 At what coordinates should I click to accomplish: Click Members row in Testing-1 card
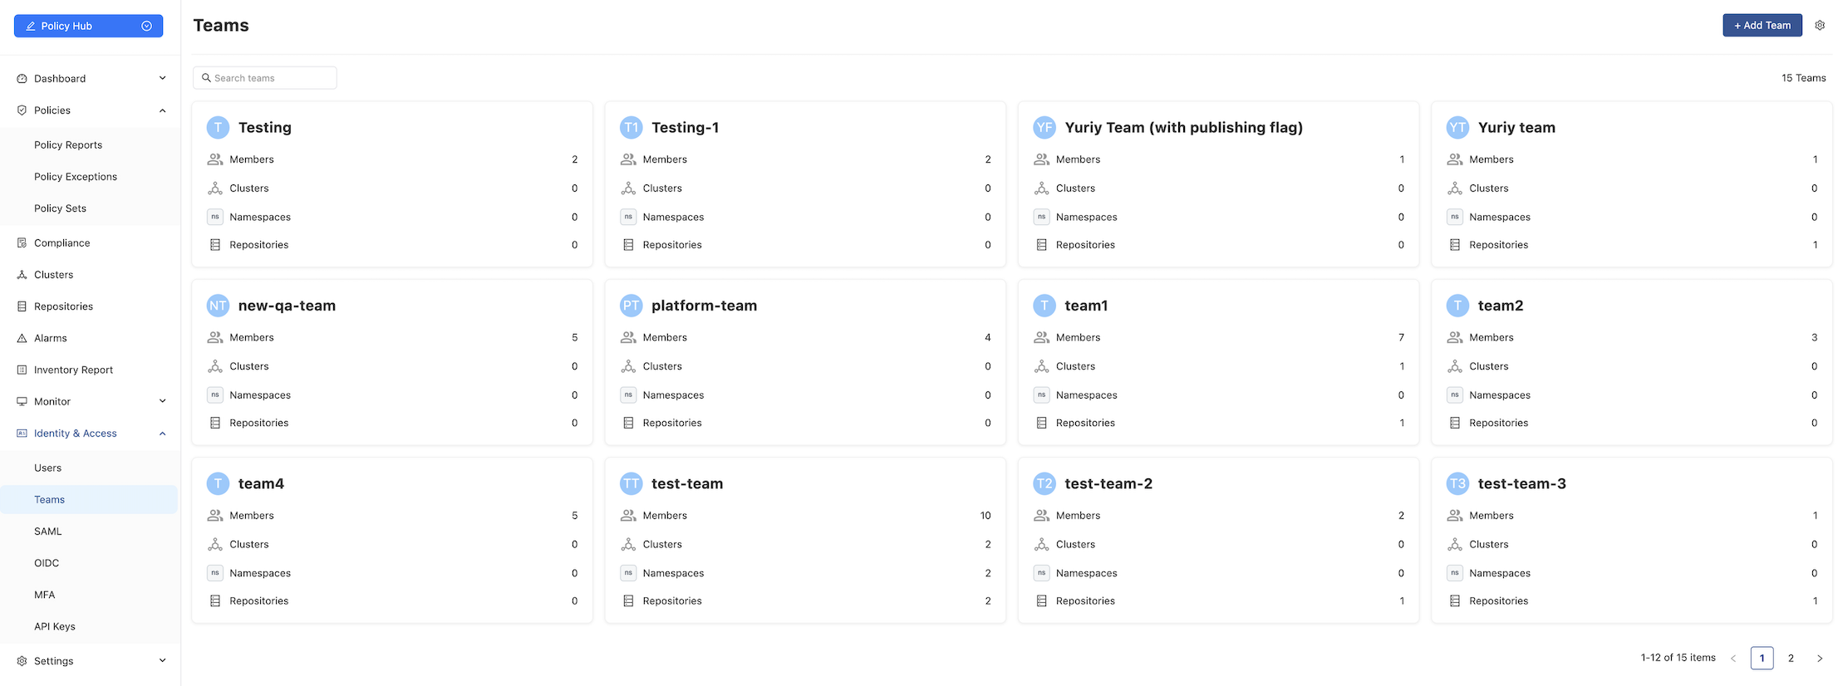(x=805, y=159)
